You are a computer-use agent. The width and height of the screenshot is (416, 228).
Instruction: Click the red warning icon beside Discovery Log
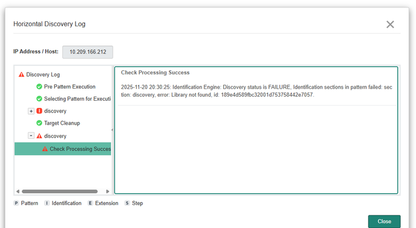coord(21,74)
